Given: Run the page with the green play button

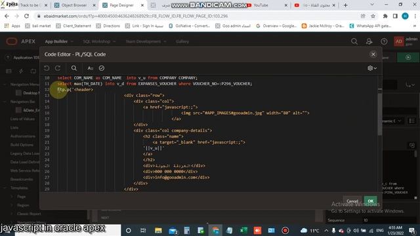Looking at the screenshot, I should pyautogui.click(x=408, y=57).
